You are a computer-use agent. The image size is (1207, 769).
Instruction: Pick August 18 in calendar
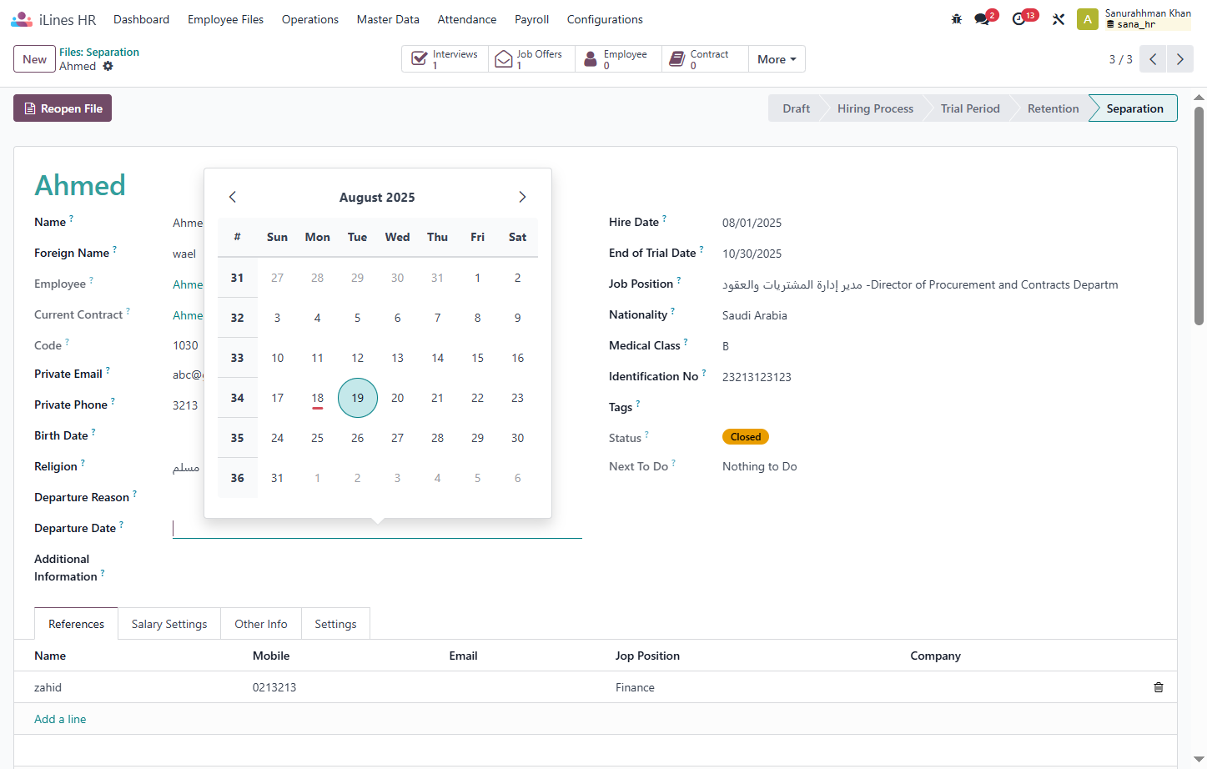point(318,398)
